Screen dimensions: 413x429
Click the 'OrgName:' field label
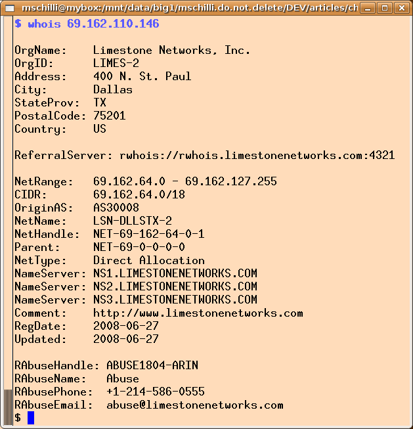click(x=41, y=51)
